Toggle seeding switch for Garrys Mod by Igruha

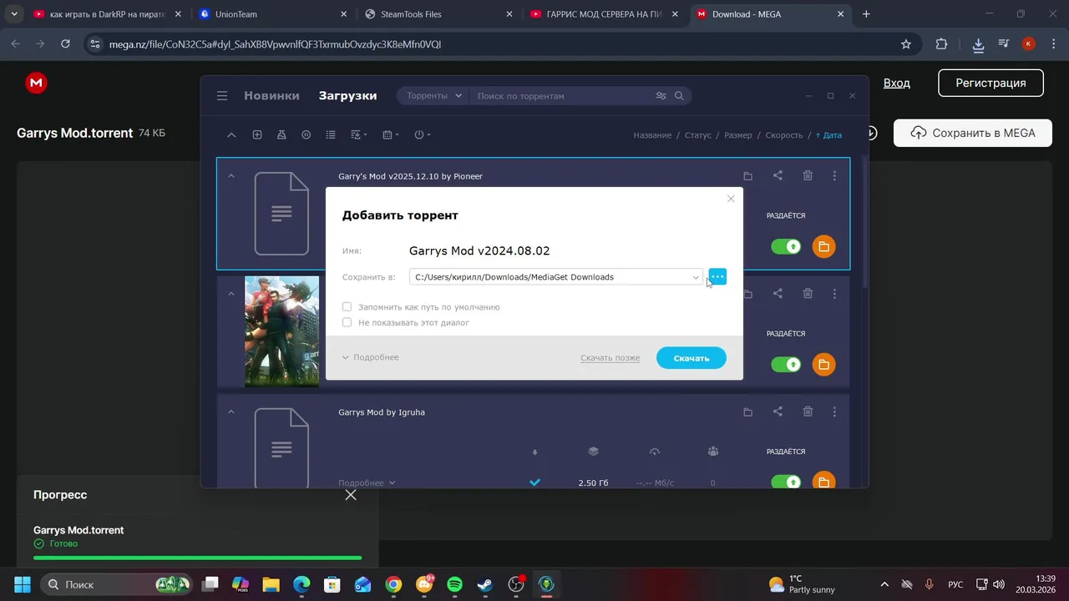(786, 482)
